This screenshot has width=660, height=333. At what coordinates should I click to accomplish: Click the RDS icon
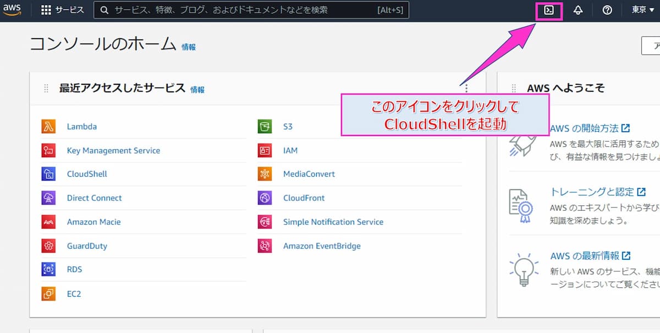tap(48, 270)
